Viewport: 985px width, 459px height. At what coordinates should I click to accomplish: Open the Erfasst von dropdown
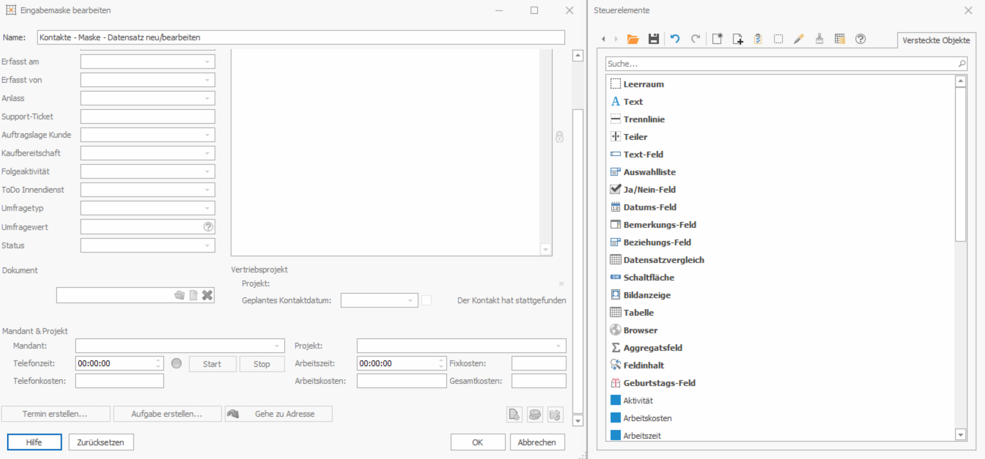click(x=207, y=80)
